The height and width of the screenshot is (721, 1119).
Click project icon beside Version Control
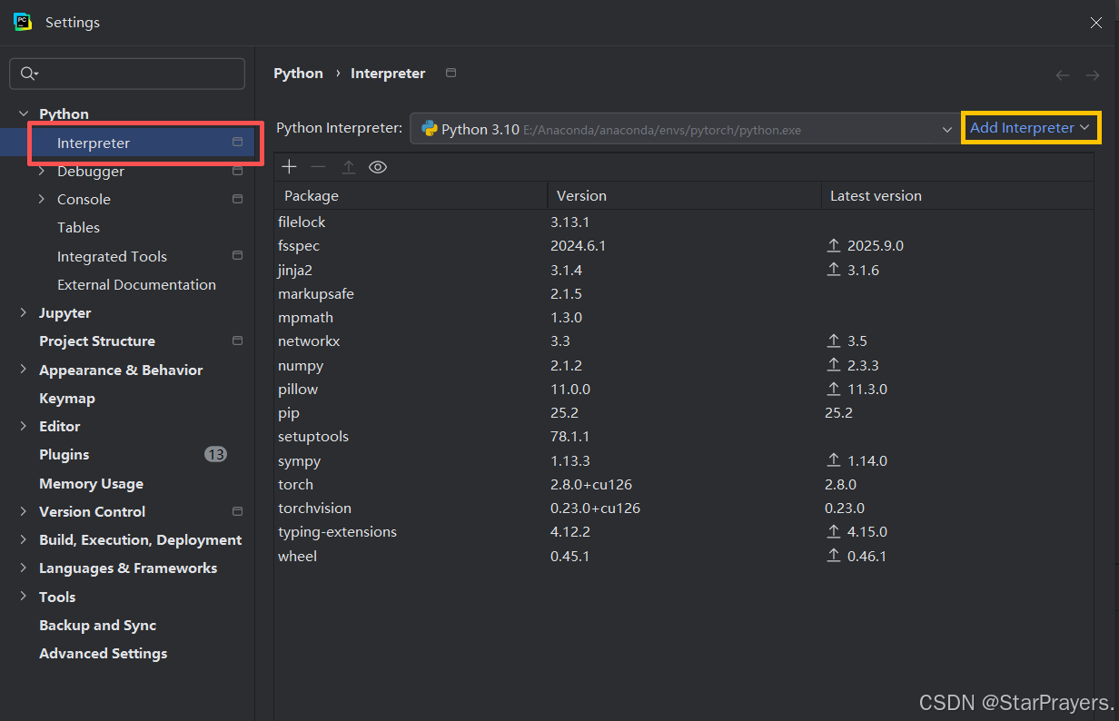click(x=238, y=511)
